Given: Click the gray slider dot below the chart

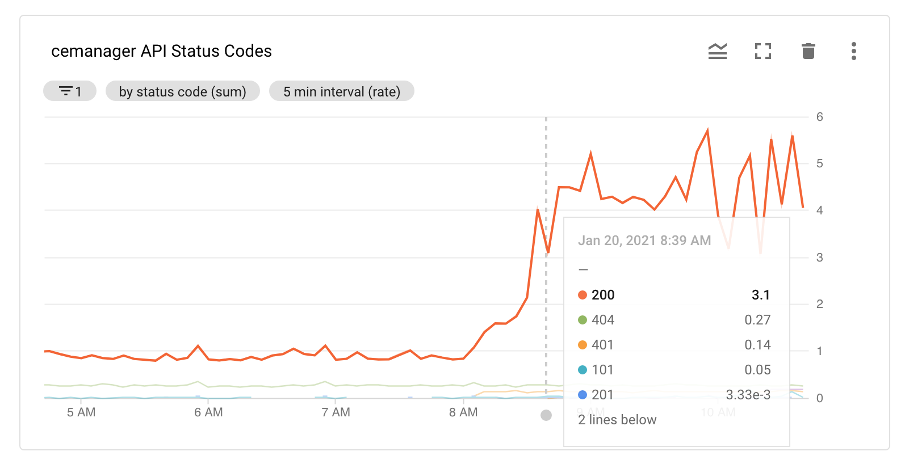Looking at the screenshot, I should click(x=546, y=416).
